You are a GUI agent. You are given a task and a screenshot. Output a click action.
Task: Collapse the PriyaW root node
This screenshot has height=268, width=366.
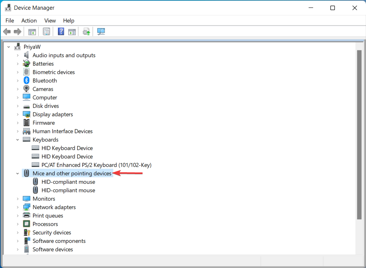pyautogui.click(x=9, y=47)
